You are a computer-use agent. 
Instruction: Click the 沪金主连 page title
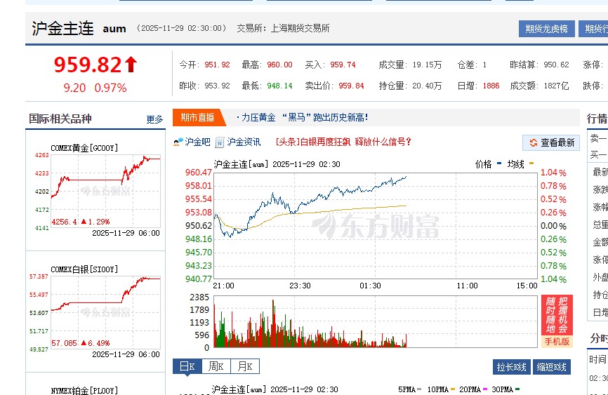coord(62,28)
